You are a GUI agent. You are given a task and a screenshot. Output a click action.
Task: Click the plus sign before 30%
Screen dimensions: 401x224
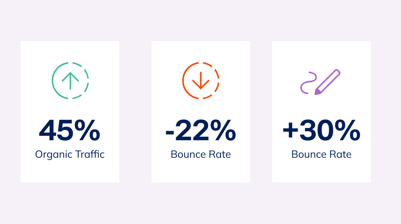tap(290, 130)
